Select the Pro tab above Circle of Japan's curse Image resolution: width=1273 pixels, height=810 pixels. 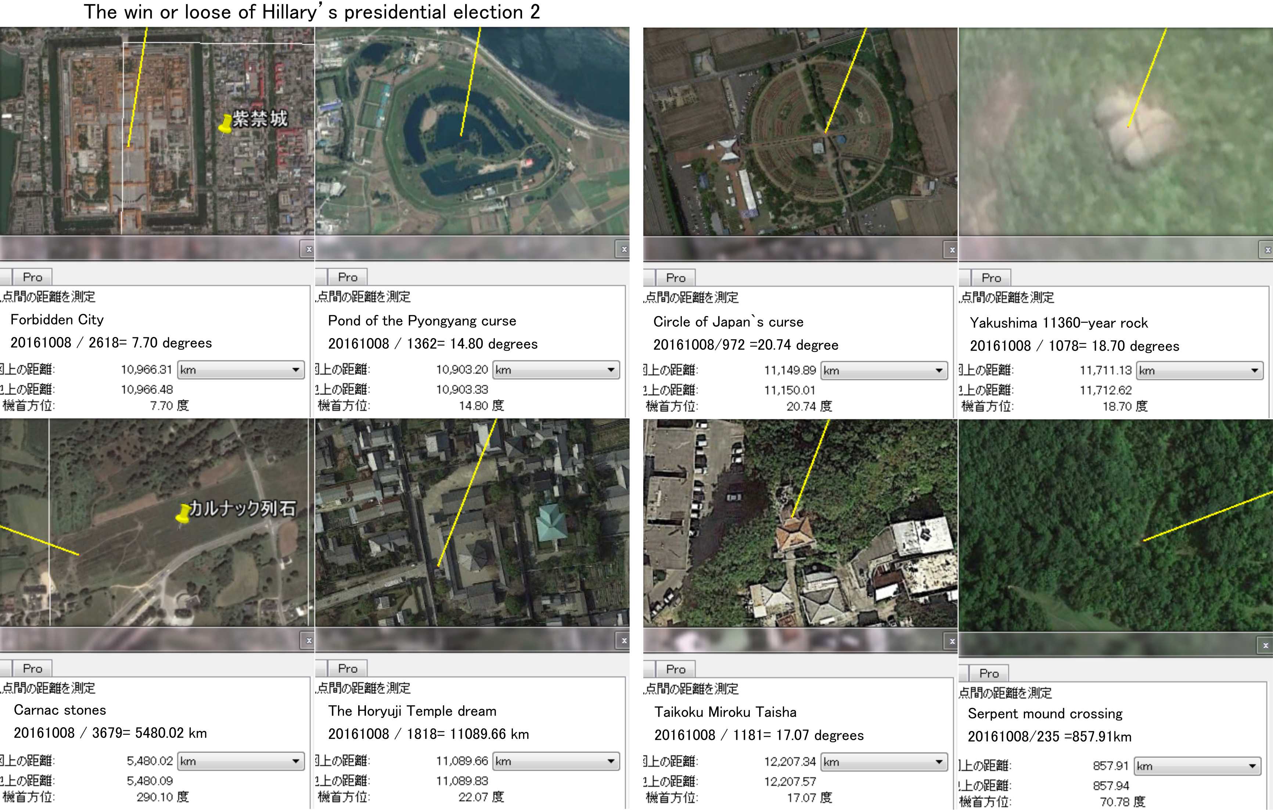tap(675, 277)
